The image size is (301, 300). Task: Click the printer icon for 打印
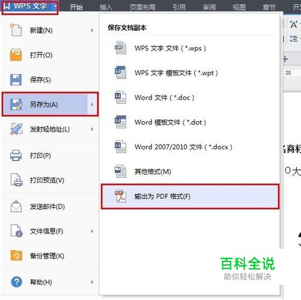point(16,155)
